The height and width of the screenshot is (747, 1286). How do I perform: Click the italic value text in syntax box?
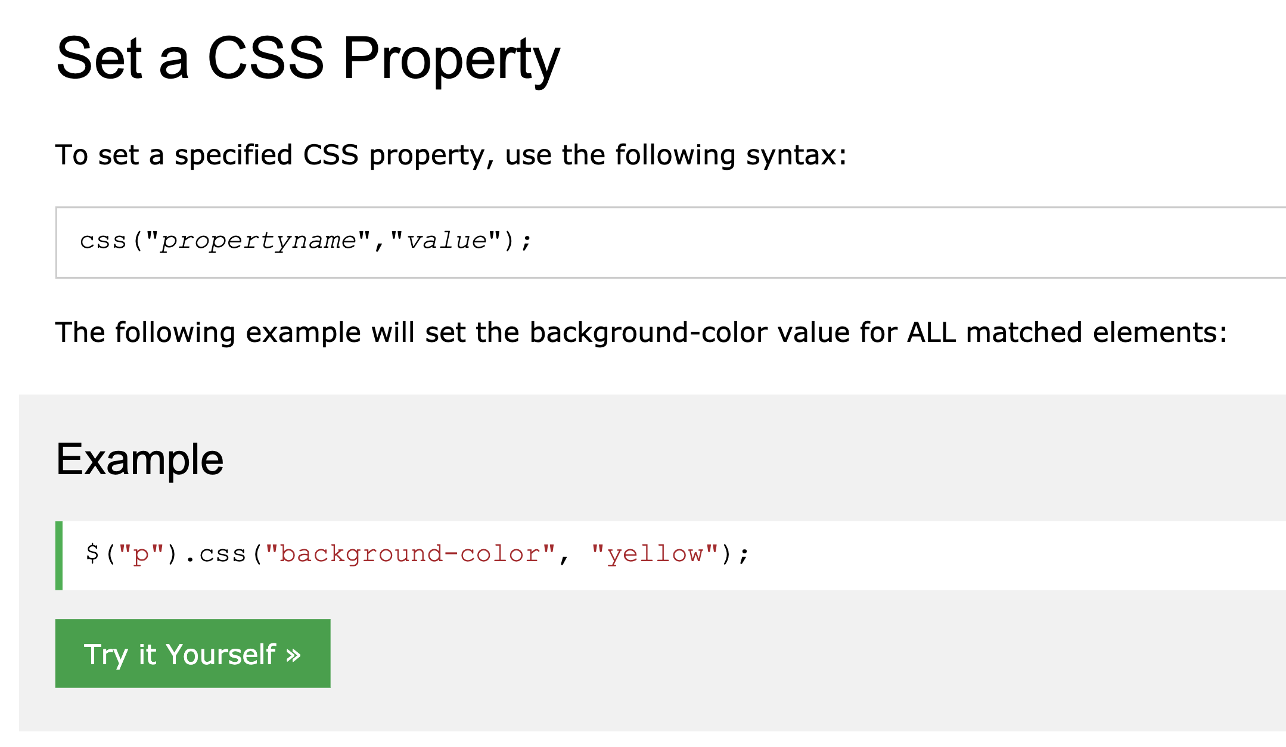446,241
